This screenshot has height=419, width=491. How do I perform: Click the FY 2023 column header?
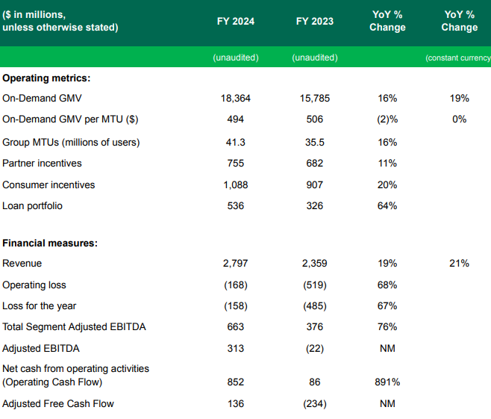pyautogui.click(x=314, y=21)
